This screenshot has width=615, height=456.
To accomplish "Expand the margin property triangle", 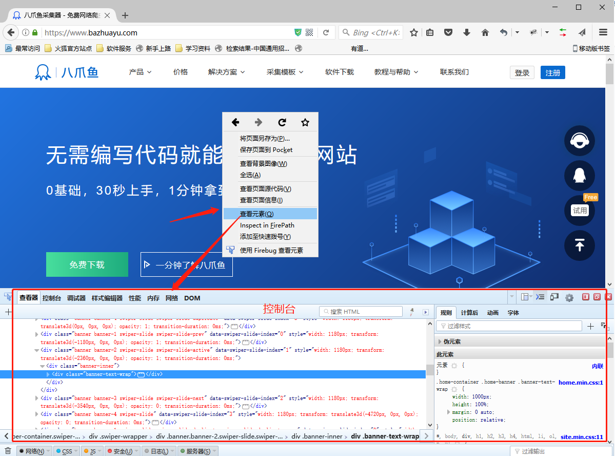I will click(x=448, y=412).
